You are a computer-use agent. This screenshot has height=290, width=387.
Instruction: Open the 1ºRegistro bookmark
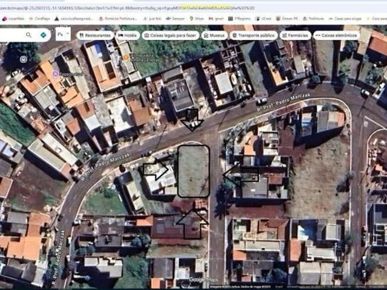tap(239, 19)
